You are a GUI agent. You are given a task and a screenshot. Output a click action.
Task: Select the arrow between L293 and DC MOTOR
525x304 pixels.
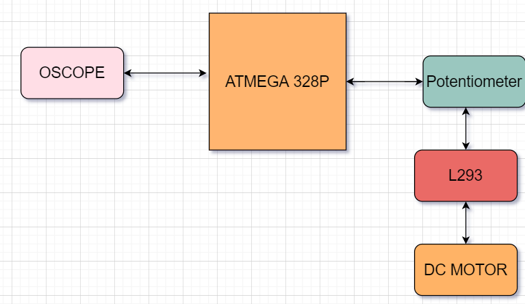pyautogui.click(x=465, y=223)
